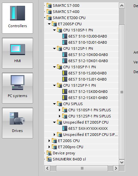Select the SIMATIC S7-400 label
The height and width of the screenshot is (176, 138).
66,12
